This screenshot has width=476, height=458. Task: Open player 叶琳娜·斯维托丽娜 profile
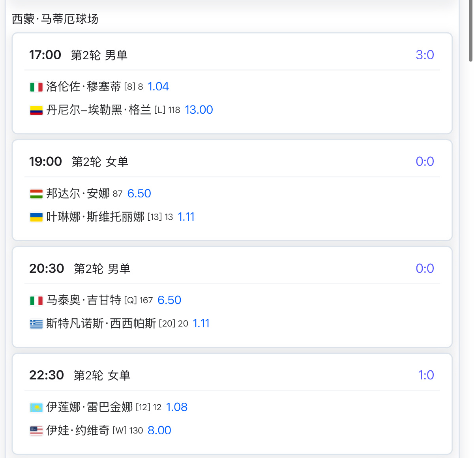95,217
